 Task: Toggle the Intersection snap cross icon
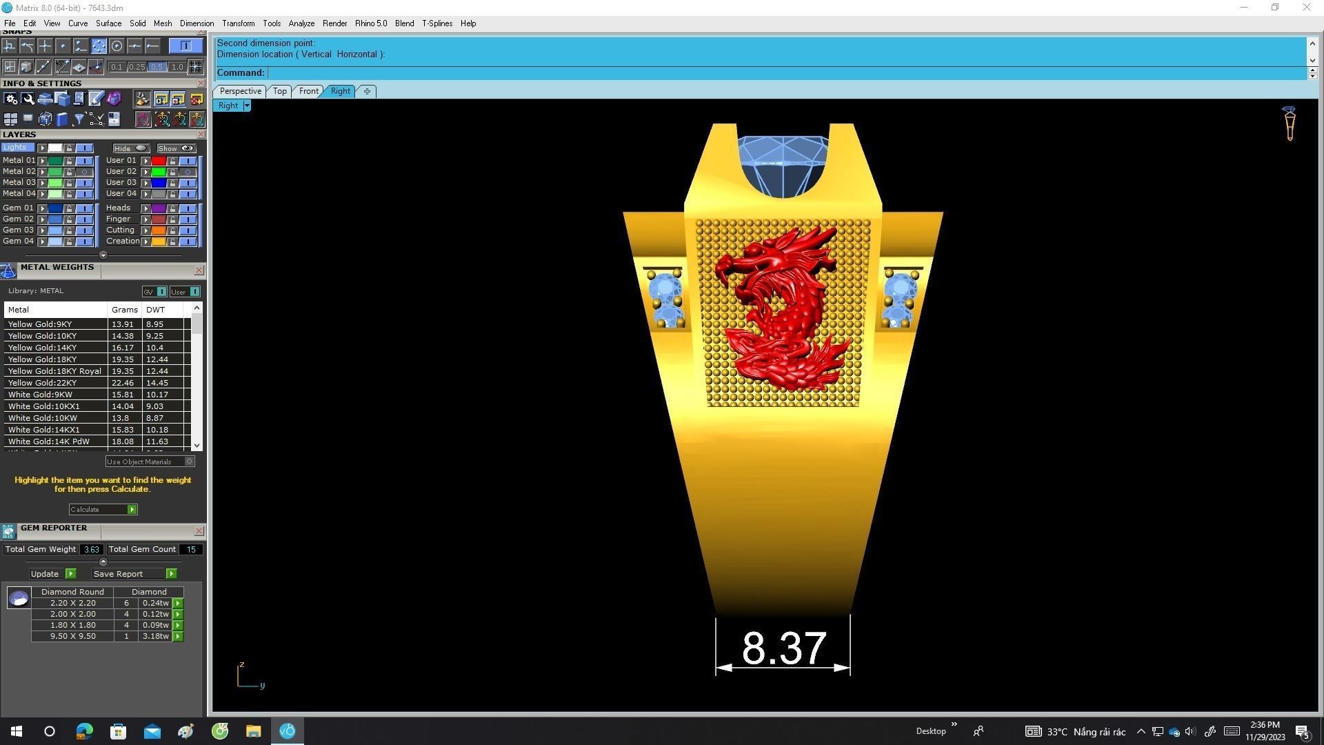pos(45,46)
